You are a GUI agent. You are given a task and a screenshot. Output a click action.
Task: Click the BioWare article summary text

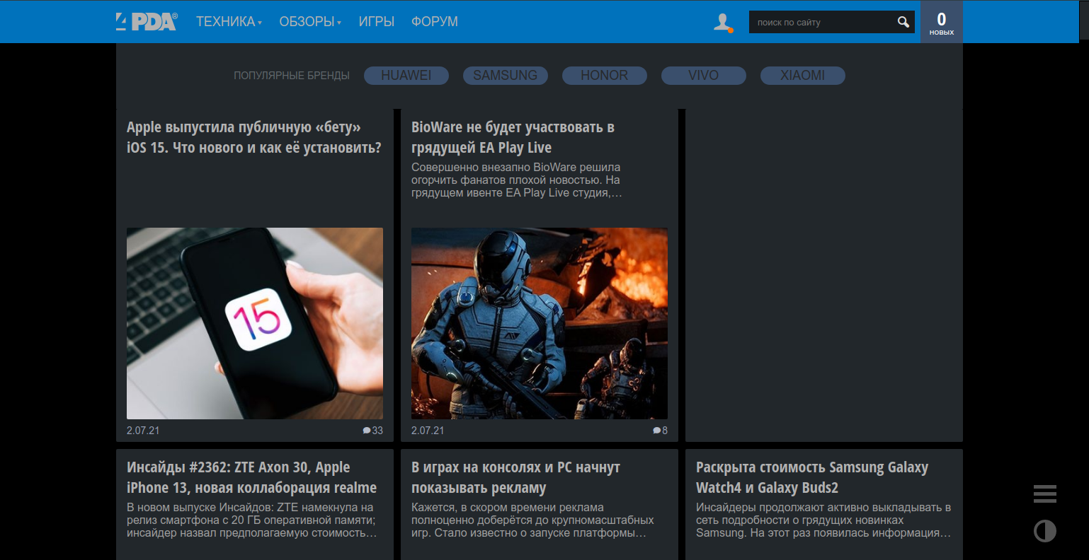(x=517, y=180)
